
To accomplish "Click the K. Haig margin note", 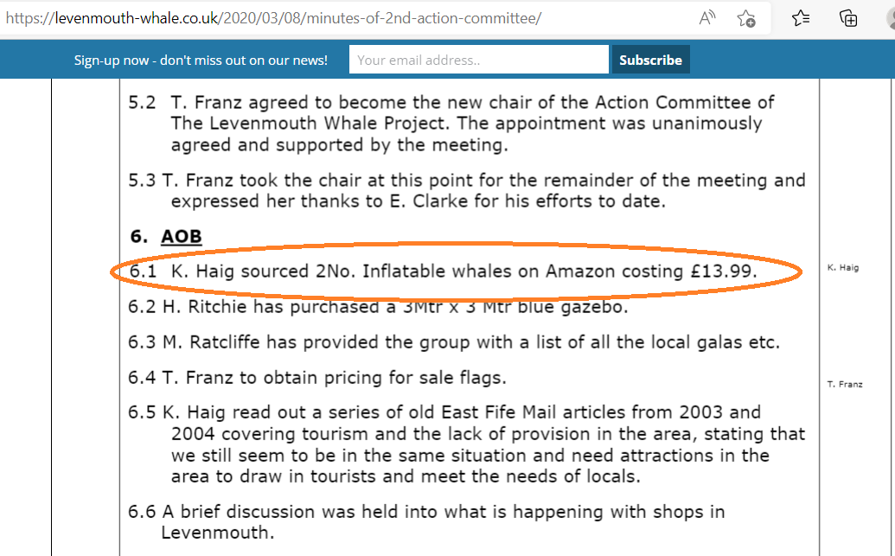I will [x=843, y=267].
